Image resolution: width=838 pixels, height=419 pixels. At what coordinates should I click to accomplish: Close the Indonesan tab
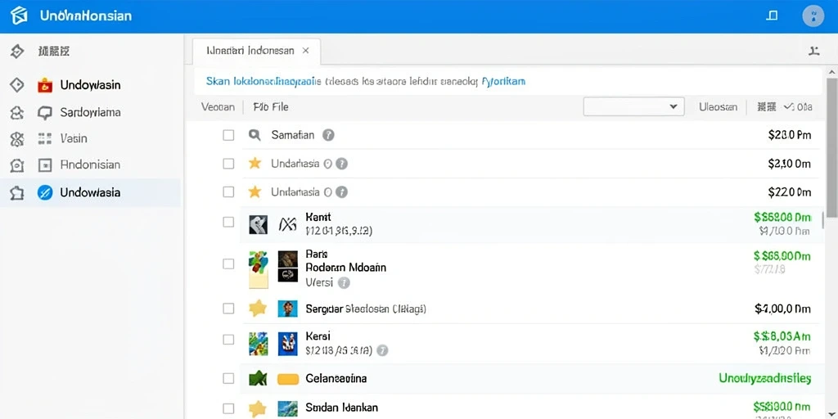[306, 51]
